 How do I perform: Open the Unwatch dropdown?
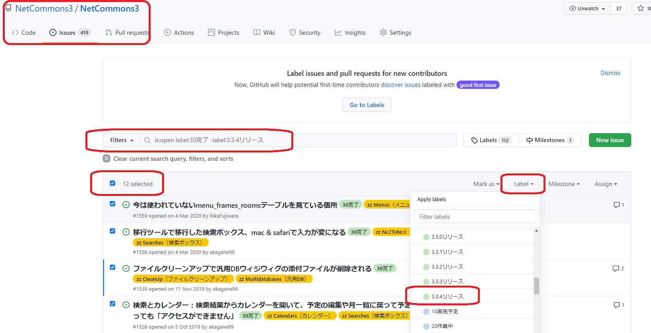587,8
